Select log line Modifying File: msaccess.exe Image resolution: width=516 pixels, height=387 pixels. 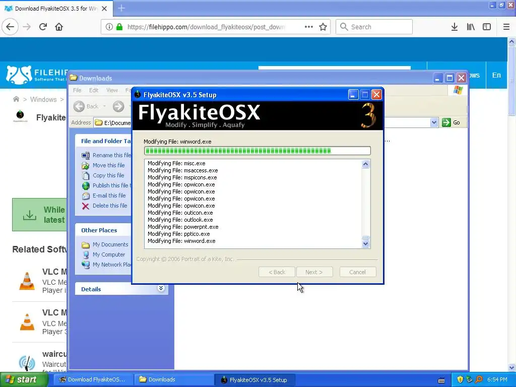tap(182, 170)
